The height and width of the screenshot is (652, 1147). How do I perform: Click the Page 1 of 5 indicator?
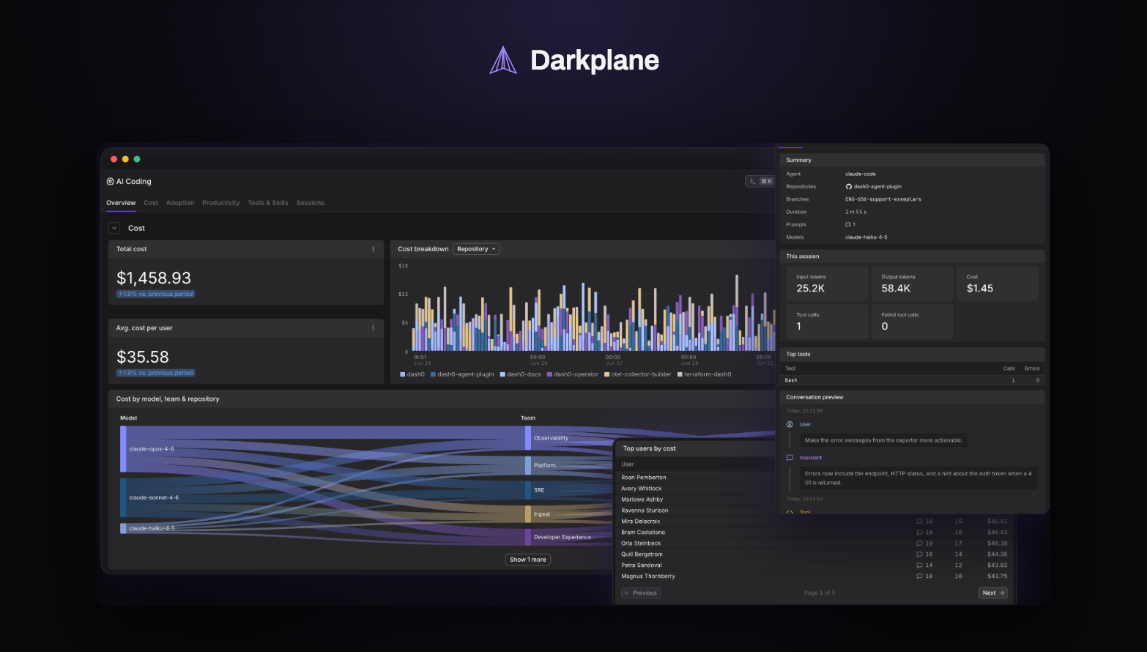(820, 593)
